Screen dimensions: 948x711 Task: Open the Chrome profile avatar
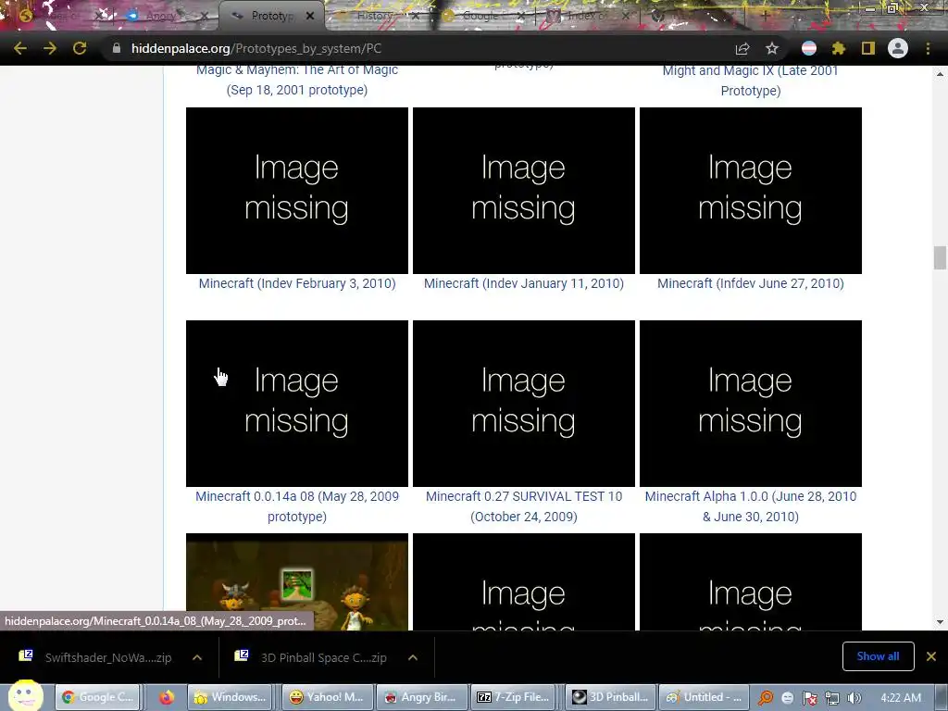tap(898, 48)
